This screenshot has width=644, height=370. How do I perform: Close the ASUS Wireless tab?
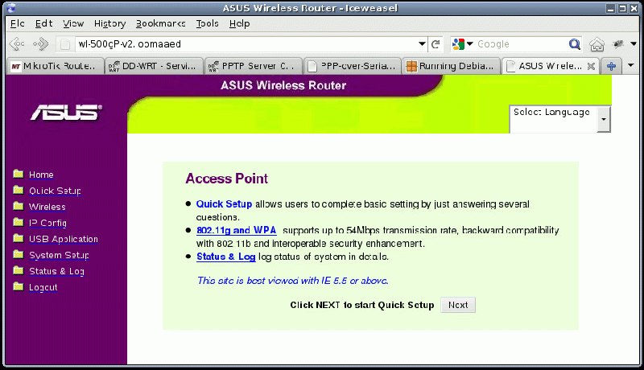(x=591, y=66)
